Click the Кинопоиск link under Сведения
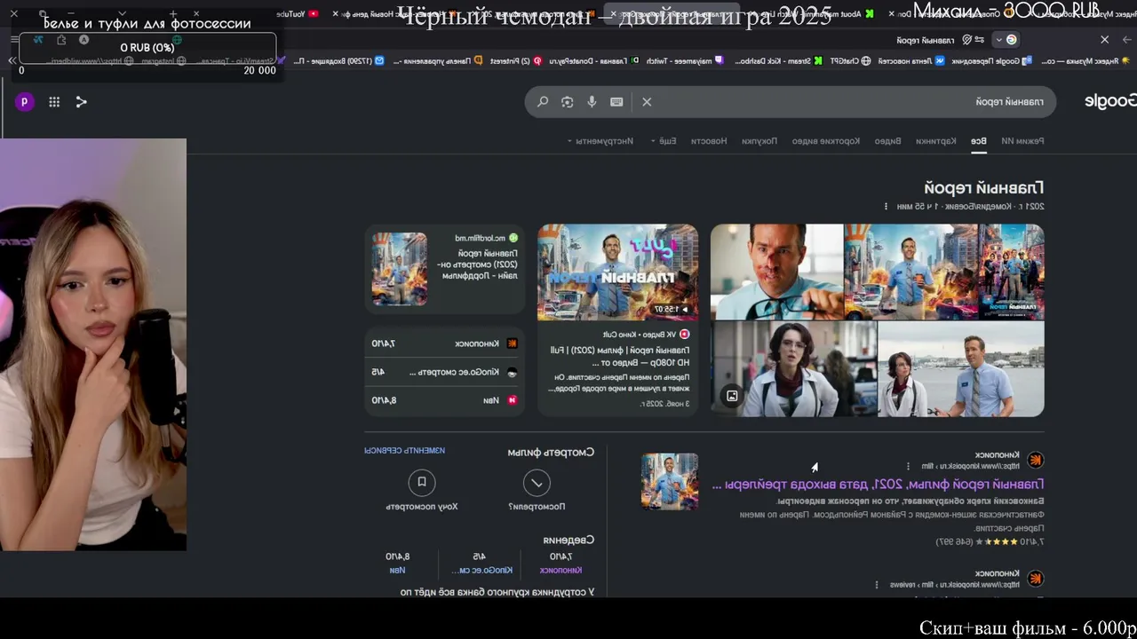The height and width of the screenshot is (639, 1137). [561, 570]
